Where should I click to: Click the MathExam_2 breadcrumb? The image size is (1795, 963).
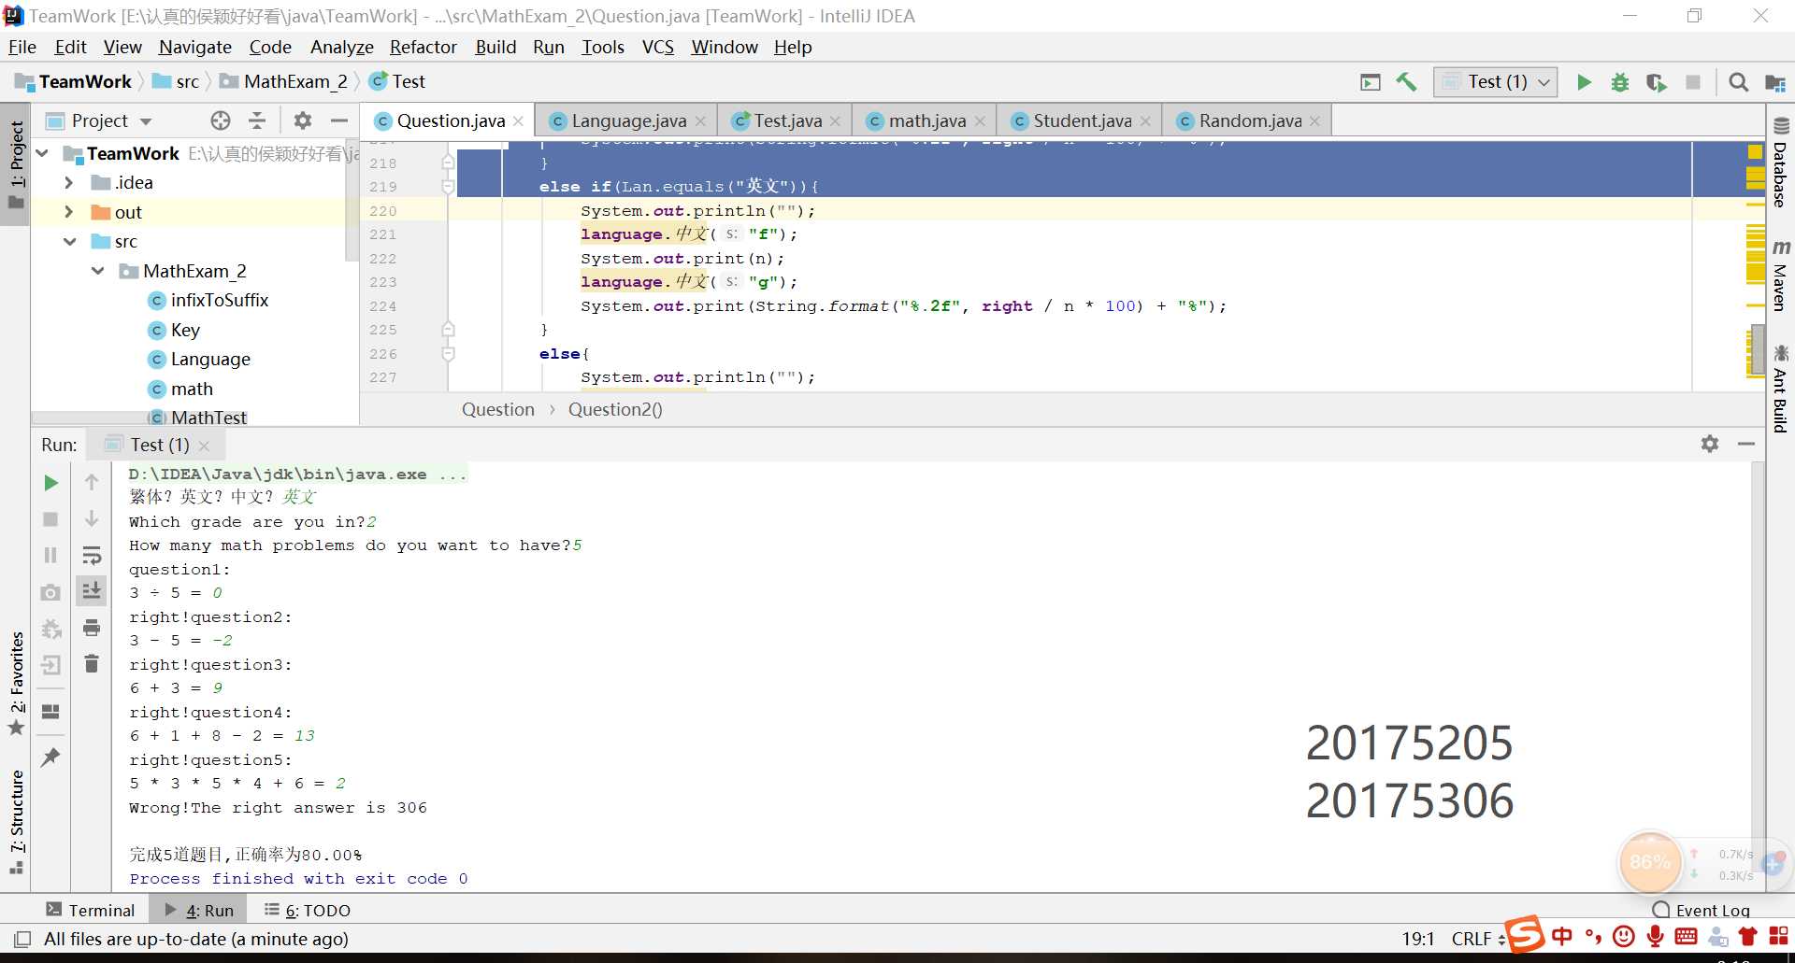point(284,82)
